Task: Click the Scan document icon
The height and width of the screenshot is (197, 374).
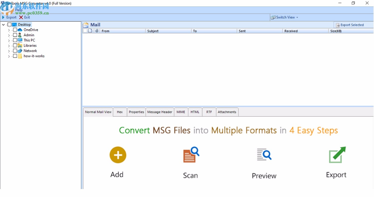Action: click(190, 155)
